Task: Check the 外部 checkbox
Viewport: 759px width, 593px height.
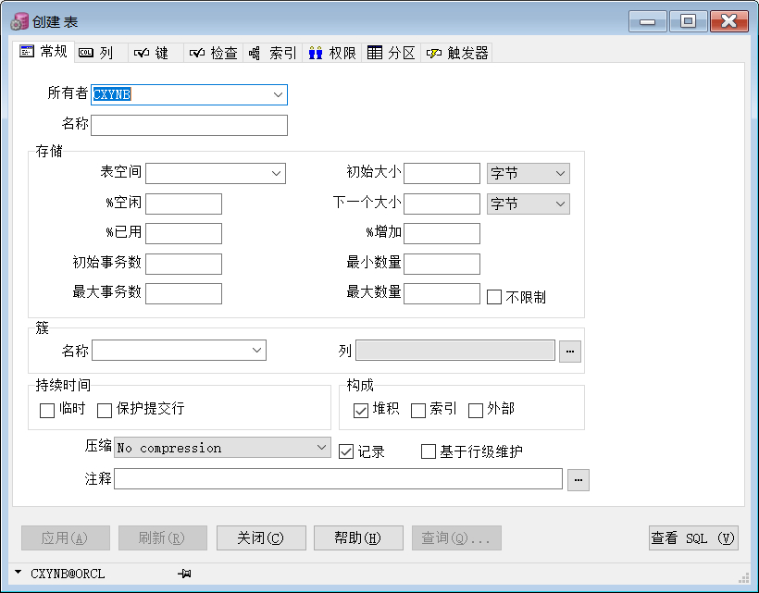Action: (476, 410)
